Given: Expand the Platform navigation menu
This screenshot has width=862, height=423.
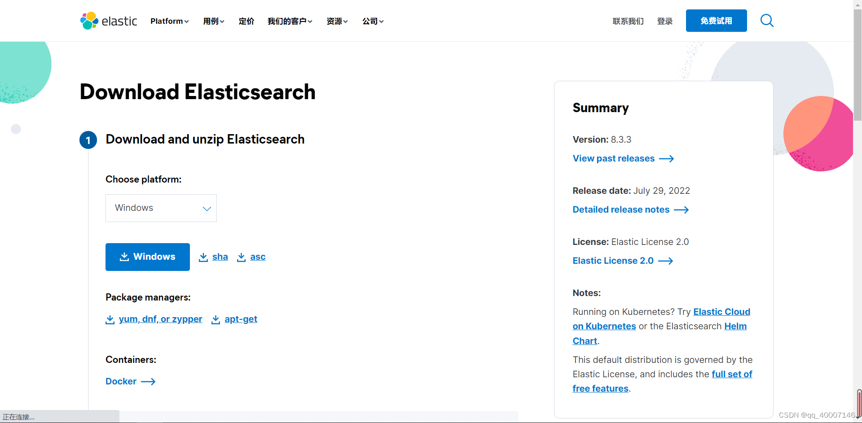Looking at the screenshot, I should click(169, 21).
